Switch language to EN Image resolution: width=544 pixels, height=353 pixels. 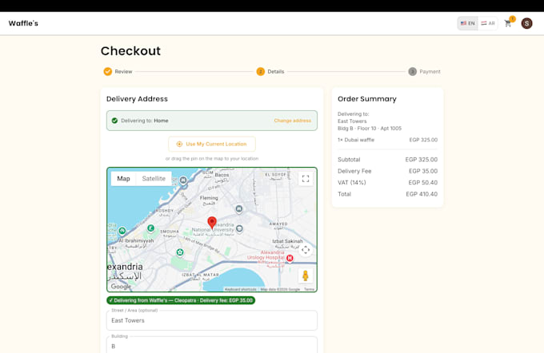point(467,23)
